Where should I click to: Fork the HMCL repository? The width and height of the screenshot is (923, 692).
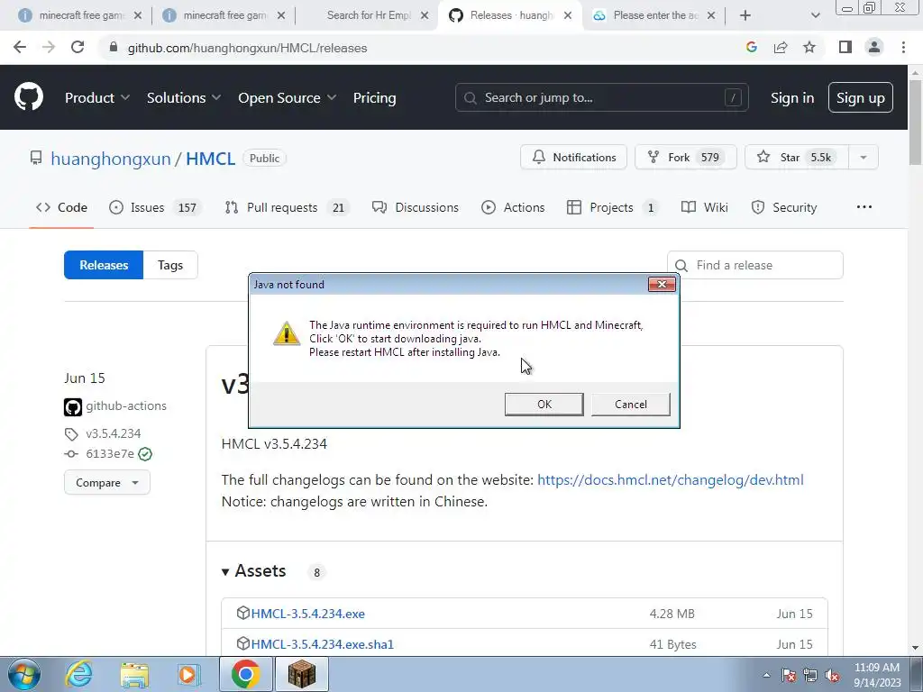pyautogui.click(x=685, y=157)
